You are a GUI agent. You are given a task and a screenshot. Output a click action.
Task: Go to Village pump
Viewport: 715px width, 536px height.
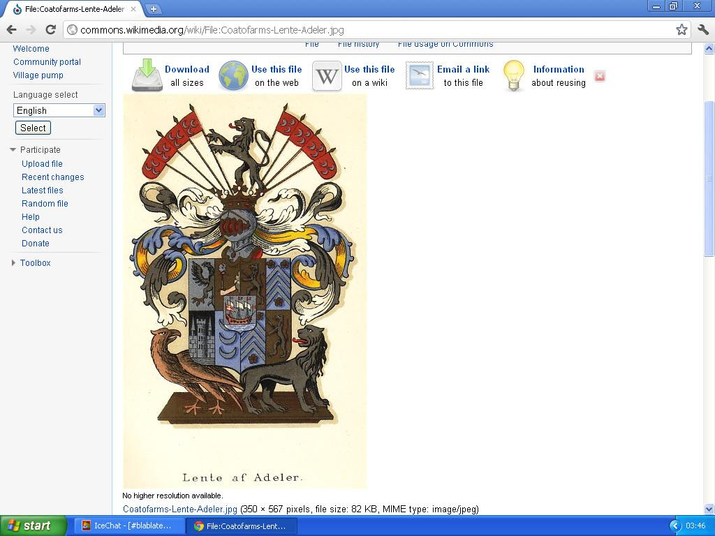[38, 75]
